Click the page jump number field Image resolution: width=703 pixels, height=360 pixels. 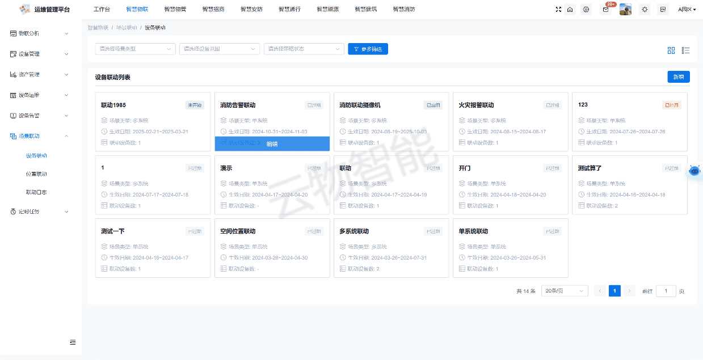tap(666, 291)
